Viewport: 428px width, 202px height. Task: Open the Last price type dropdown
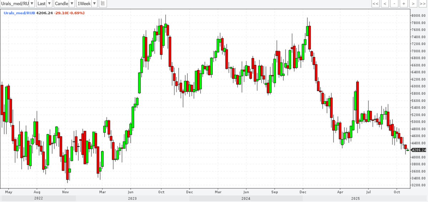[x=44, y=4]
